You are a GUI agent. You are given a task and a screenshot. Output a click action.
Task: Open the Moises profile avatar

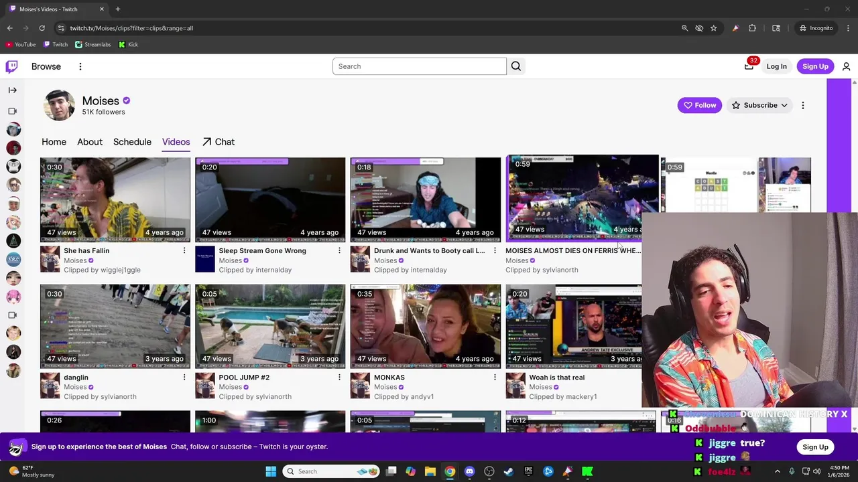click(59, 105)
